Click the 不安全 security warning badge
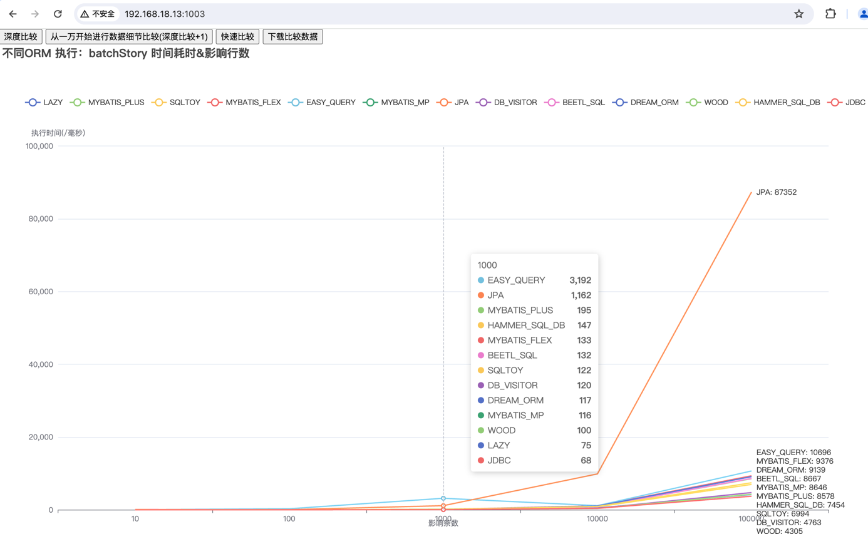The height and width of the screenshot is (534, 868). click(98, 14)
